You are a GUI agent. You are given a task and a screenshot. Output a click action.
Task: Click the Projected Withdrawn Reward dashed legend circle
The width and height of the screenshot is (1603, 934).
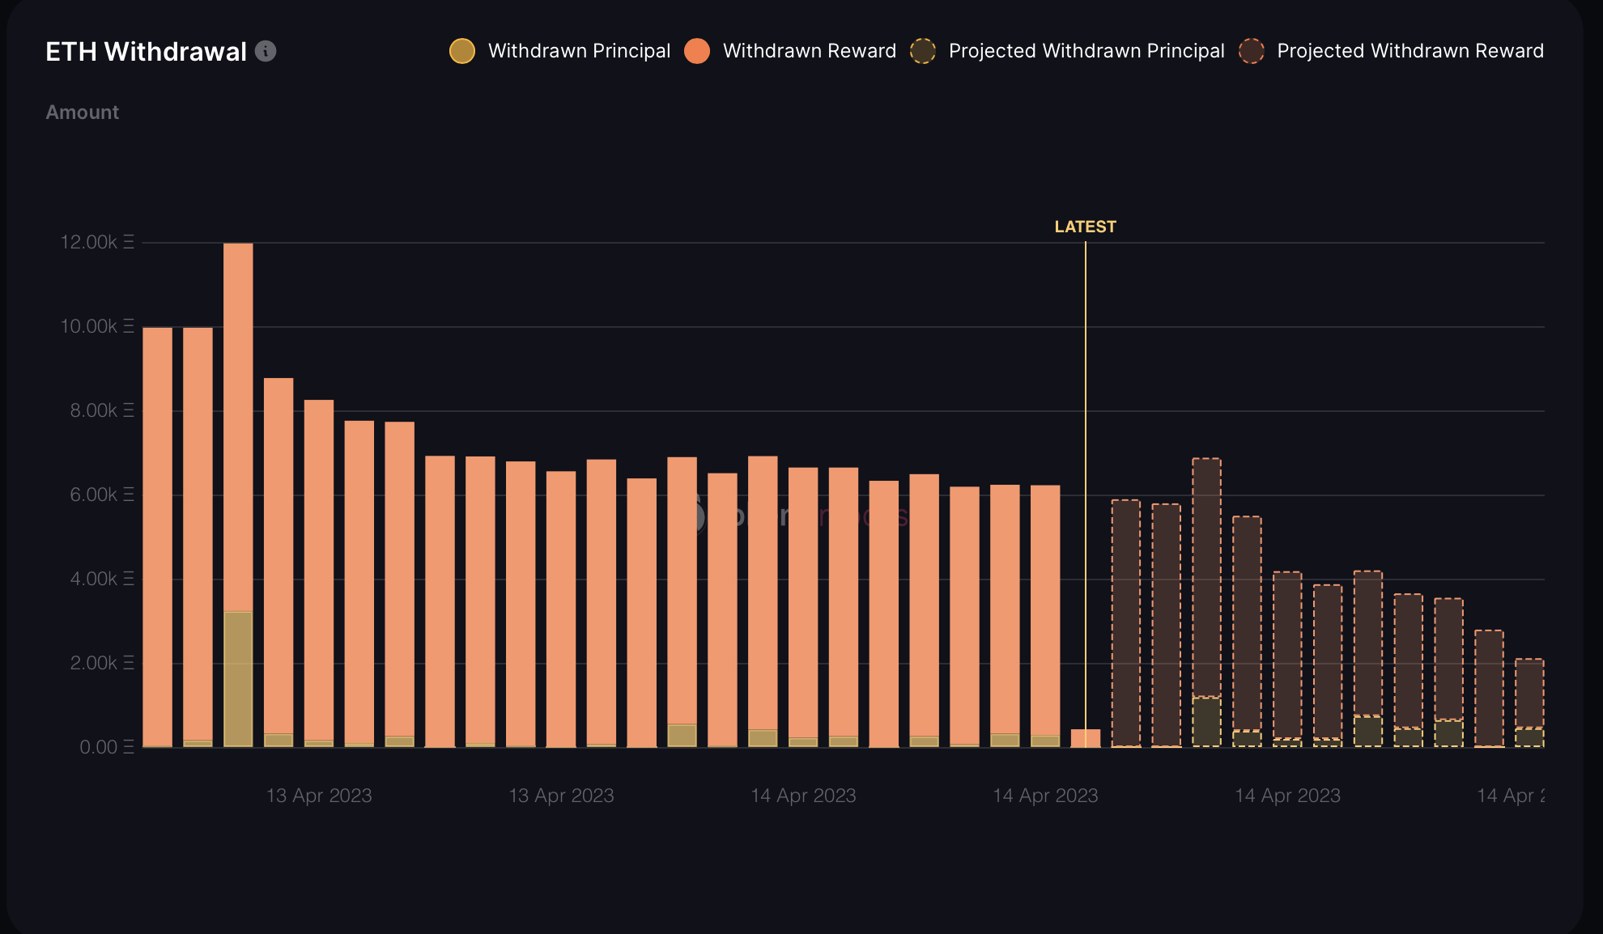tap(1251, 50)
